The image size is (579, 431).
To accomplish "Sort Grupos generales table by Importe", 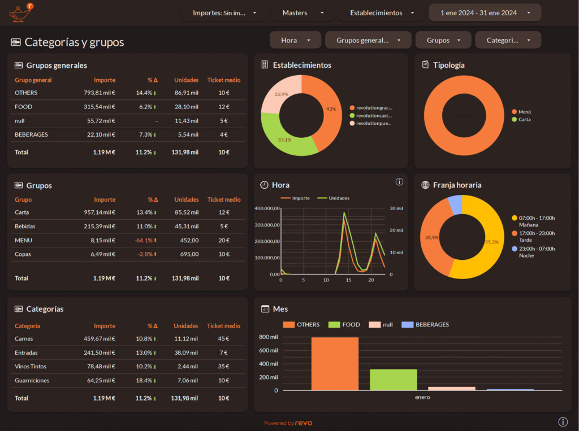I will pyautogui.click(x=105, y=80).
